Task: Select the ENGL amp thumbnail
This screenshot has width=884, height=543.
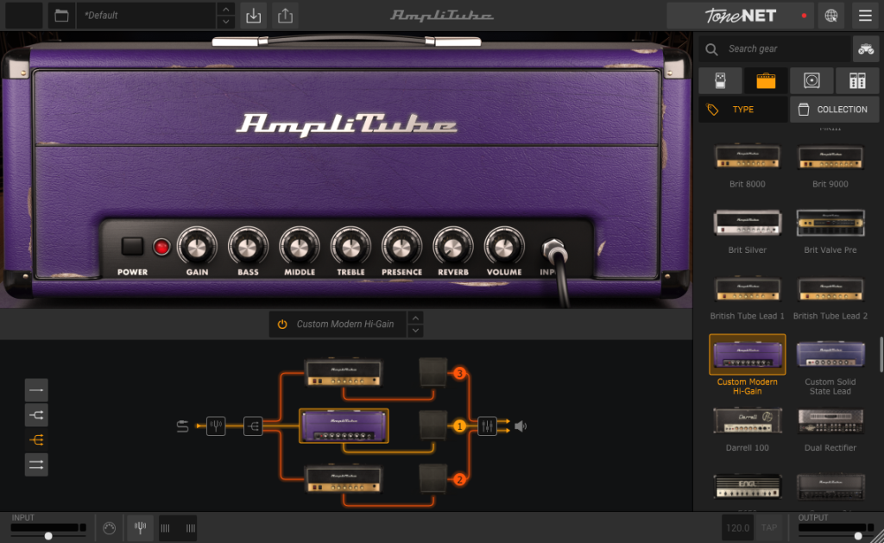Action: pos(747,486)
